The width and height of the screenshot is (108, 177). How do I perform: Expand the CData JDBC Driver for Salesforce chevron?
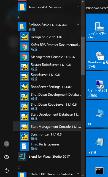click(x=78, y=174)
